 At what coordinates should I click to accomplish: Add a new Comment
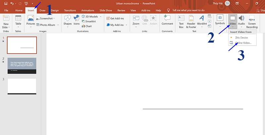(167, 20)
